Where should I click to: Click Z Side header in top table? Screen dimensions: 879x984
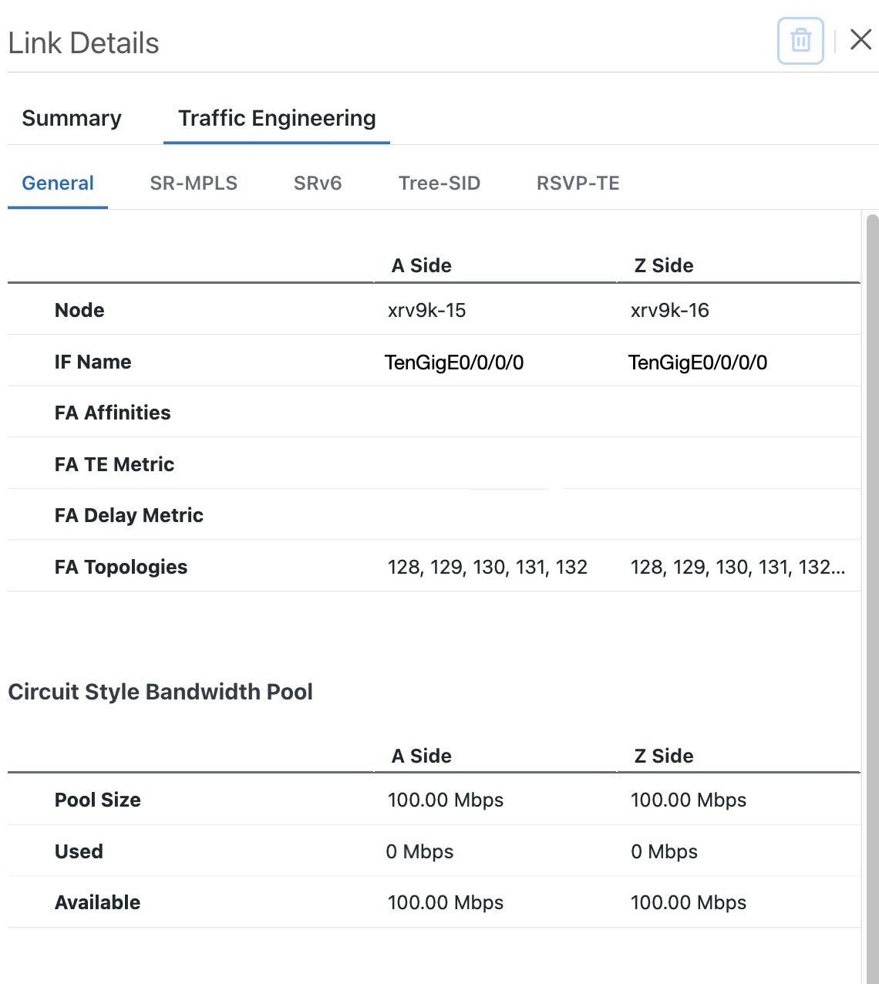coord(664,265)
